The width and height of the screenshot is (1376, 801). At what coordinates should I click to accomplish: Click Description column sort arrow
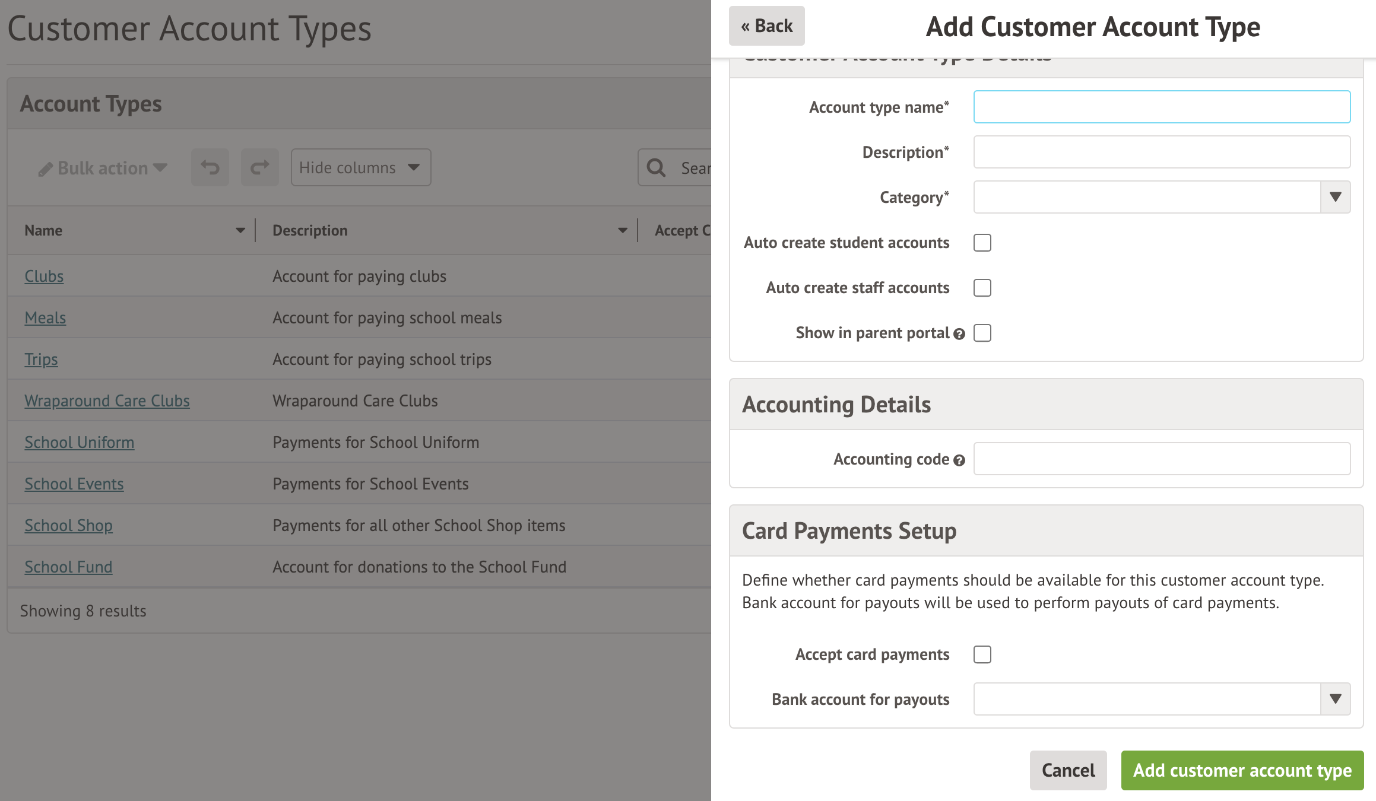click(622, 230)
